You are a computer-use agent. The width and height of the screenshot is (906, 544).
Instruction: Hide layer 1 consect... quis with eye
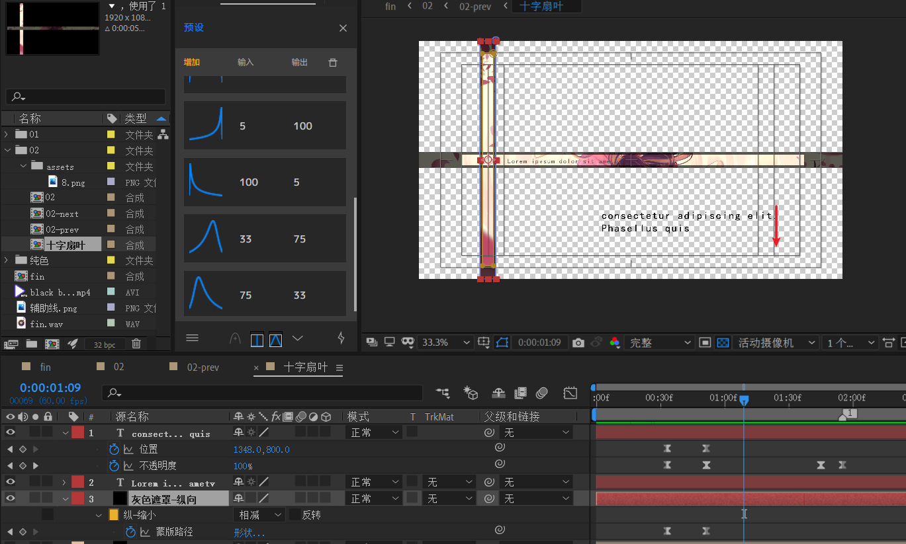coord(10,432)
